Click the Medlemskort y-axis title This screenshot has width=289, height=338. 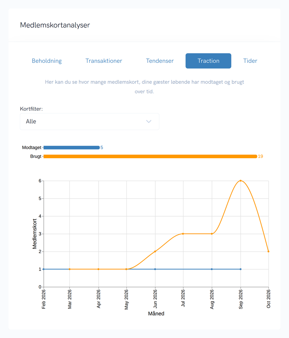tap(35, 234)
